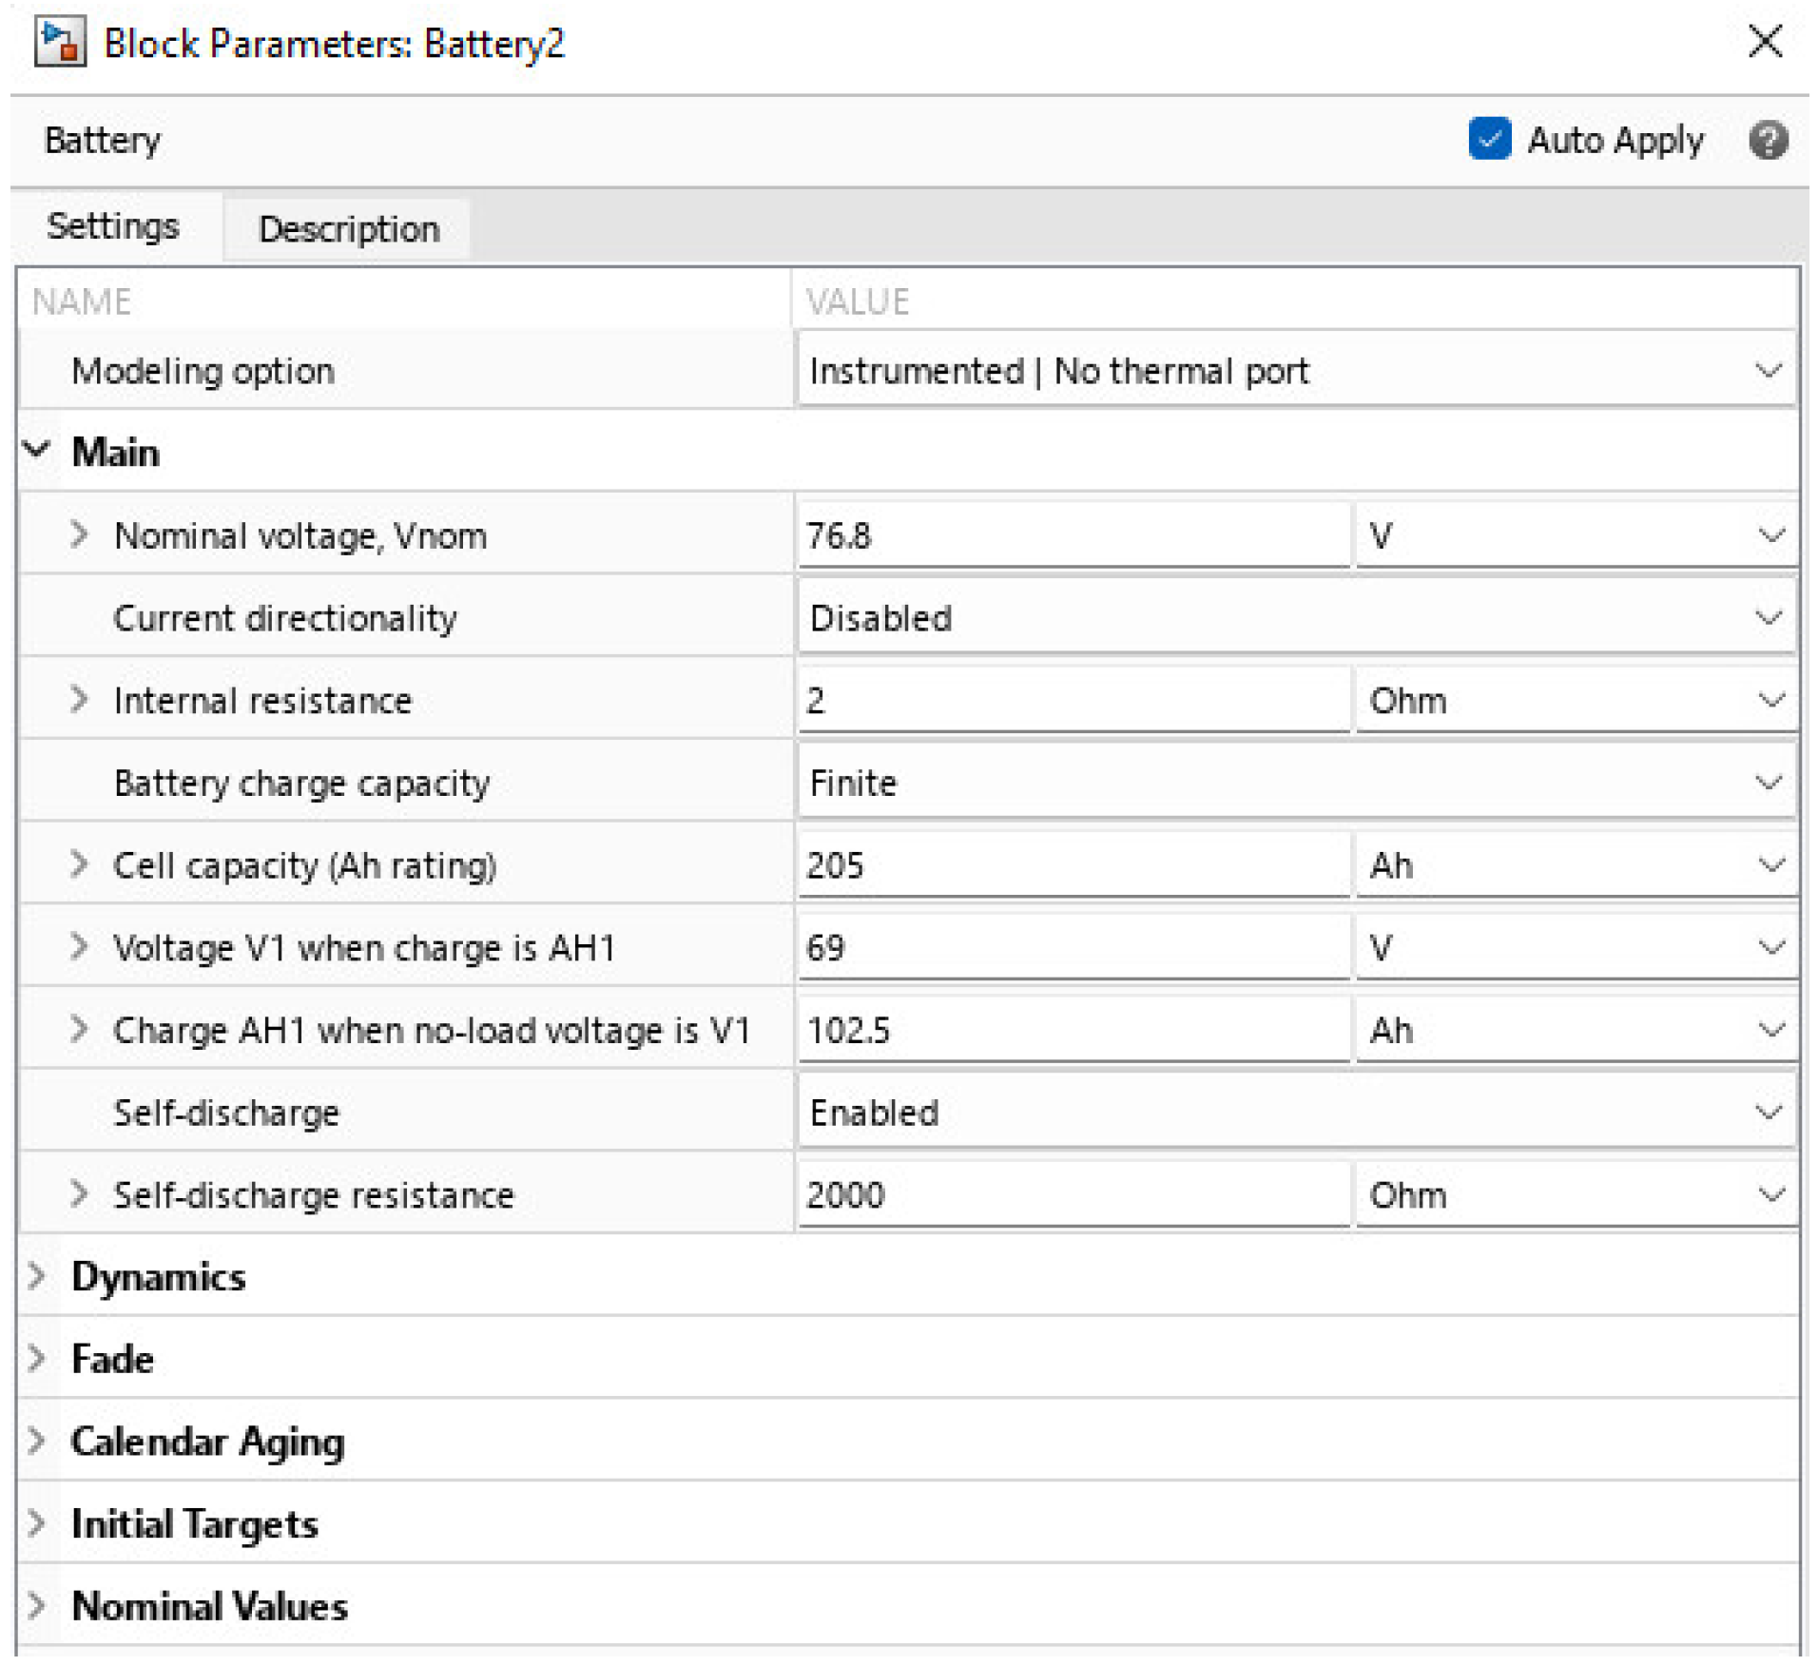Collapse the Main section

[37, 450]
